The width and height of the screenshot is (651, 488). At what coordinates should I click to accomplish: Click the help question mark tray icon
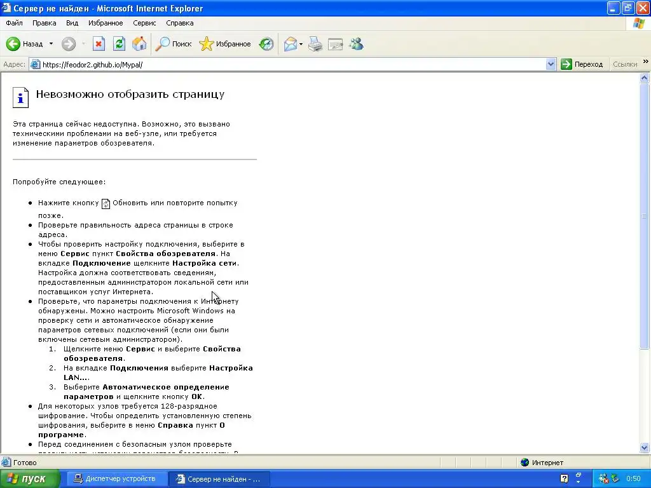click(x=565, y=479)
